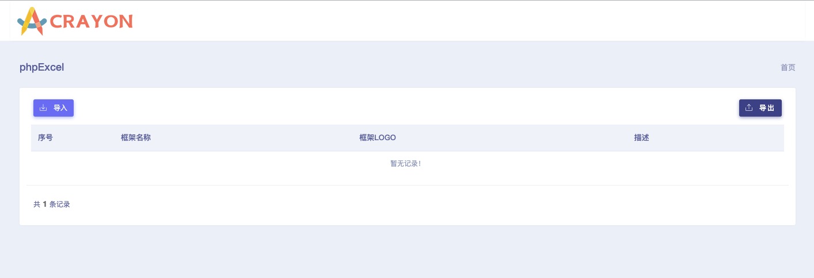Click the Crayon pencil logo emblem
This screenshot has width=814, height=278.
(x=32, y=21)
